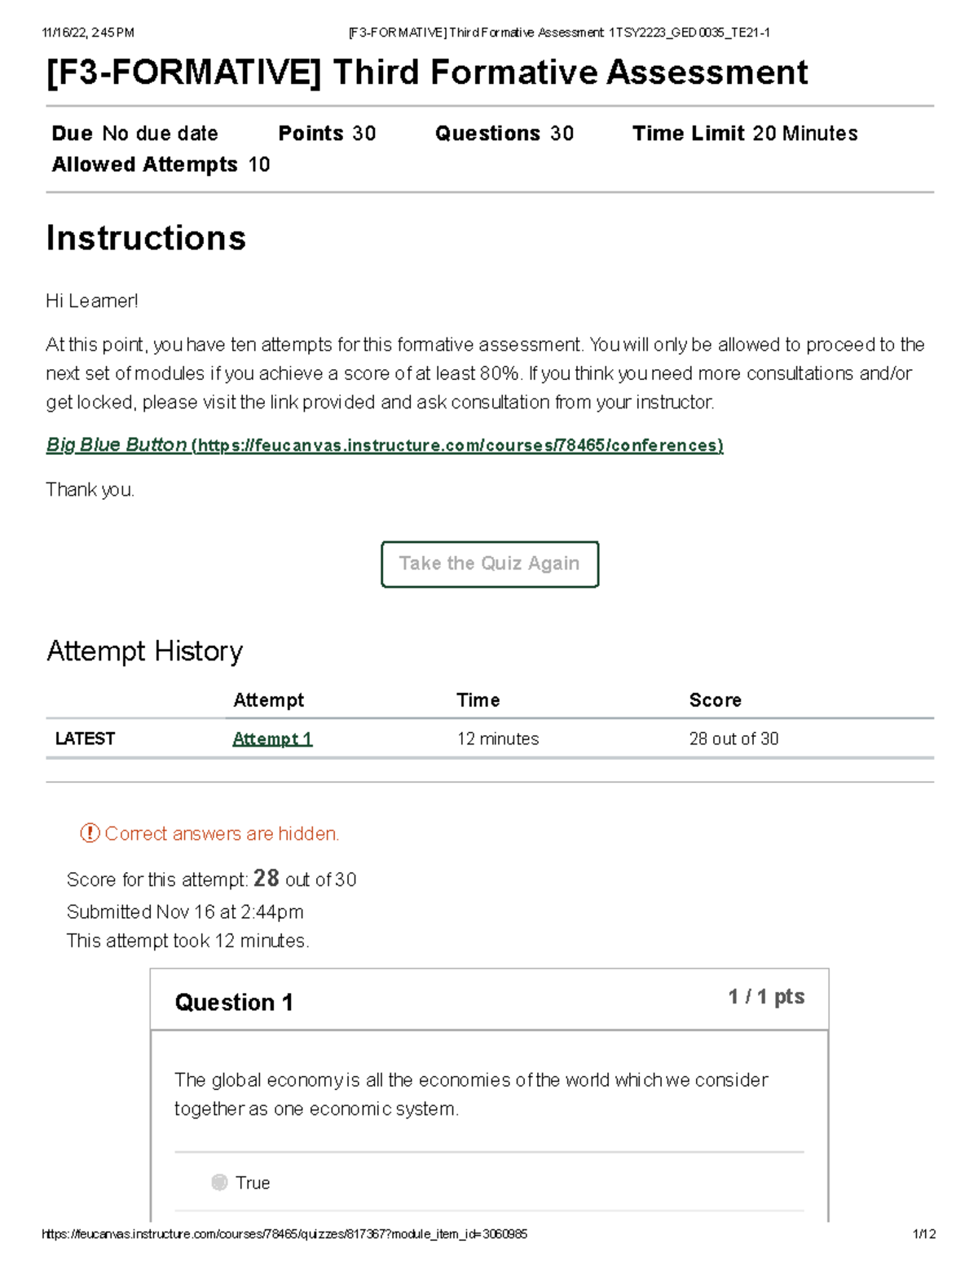
Task: Click the LATEST label in Attempt History
Action: coord(84,739)
